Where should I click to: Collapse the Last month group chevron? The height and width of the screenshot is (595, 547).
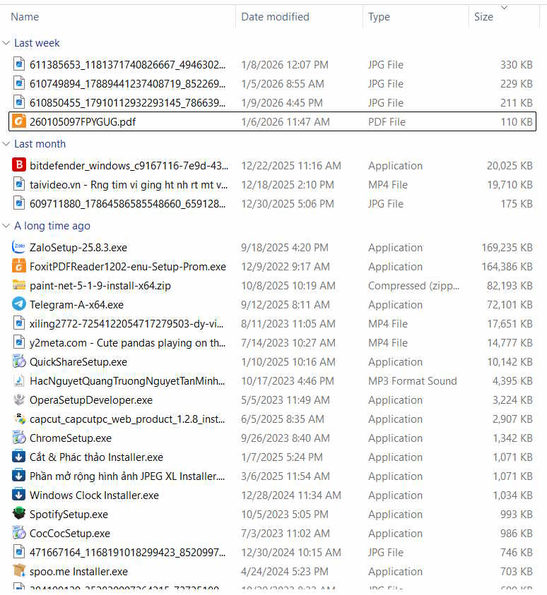click(x=6, y=144)
